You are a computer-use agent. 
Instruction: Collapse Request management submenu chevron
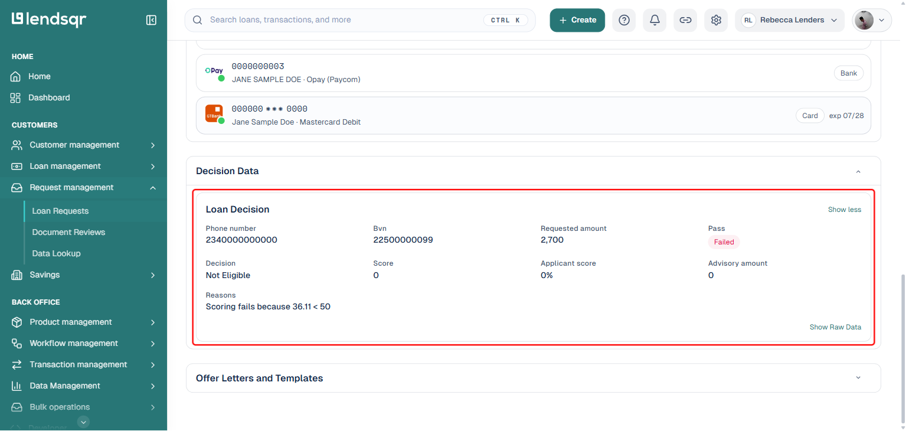tap(153, 188)
